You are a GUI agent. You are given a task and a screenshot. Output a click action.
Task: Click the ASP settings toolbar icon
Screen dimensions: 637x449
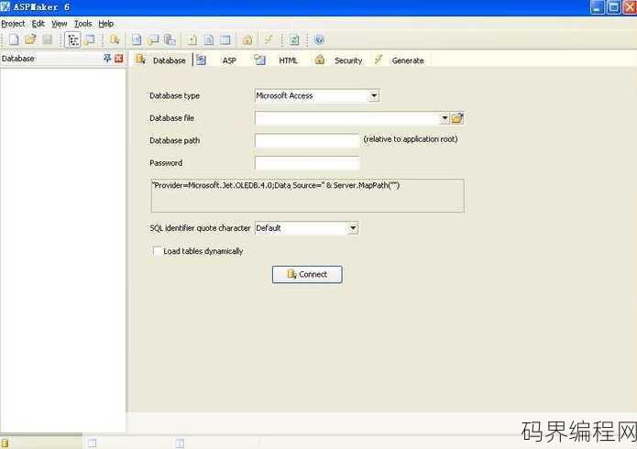click(x=137, y=39)
